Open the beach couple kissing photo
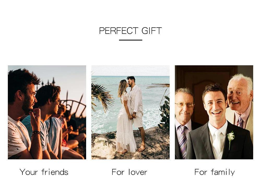The height and width of the screenshot is (192, 261). click(x=130, y=112)
